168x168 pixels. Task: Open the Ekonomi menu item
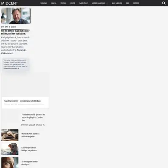43,3
